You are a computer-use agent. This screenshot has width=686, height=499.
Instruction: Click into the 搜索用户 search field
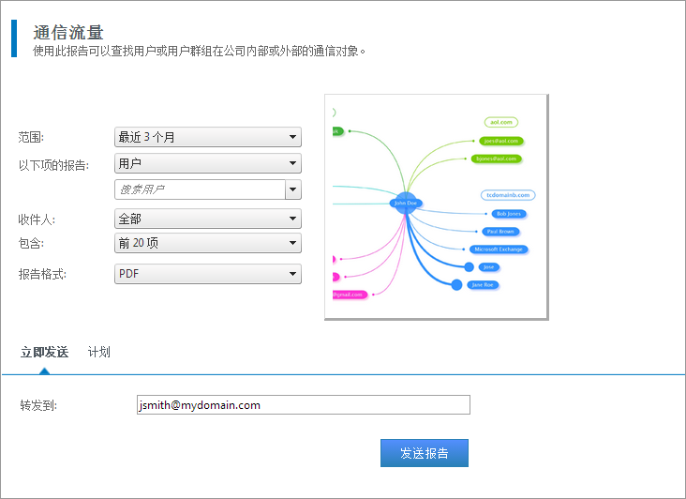pyautogui.click(x=199, y=189)
